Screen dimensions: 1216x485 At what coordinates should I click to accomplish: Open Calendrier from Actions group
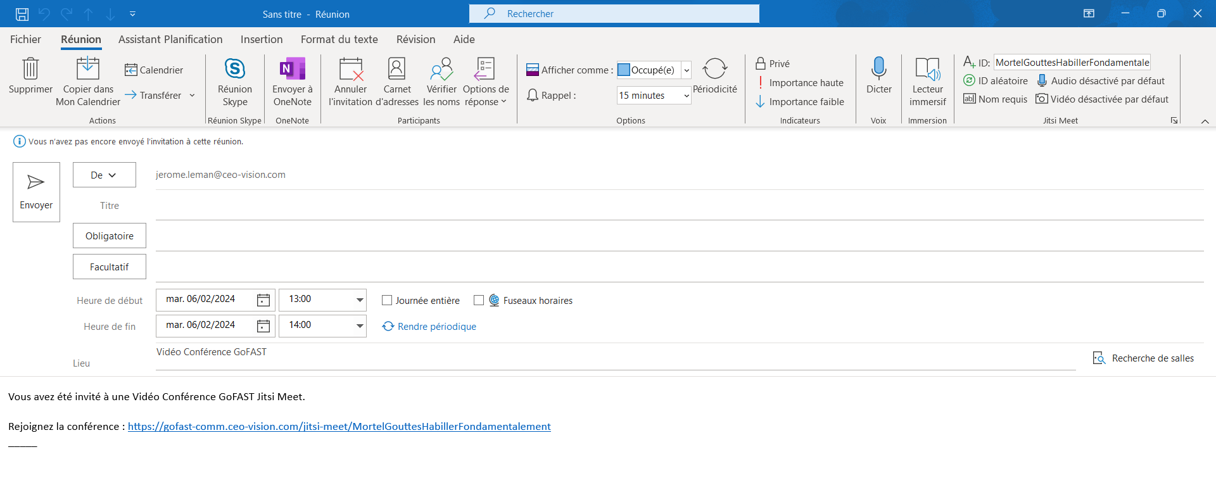154,70
